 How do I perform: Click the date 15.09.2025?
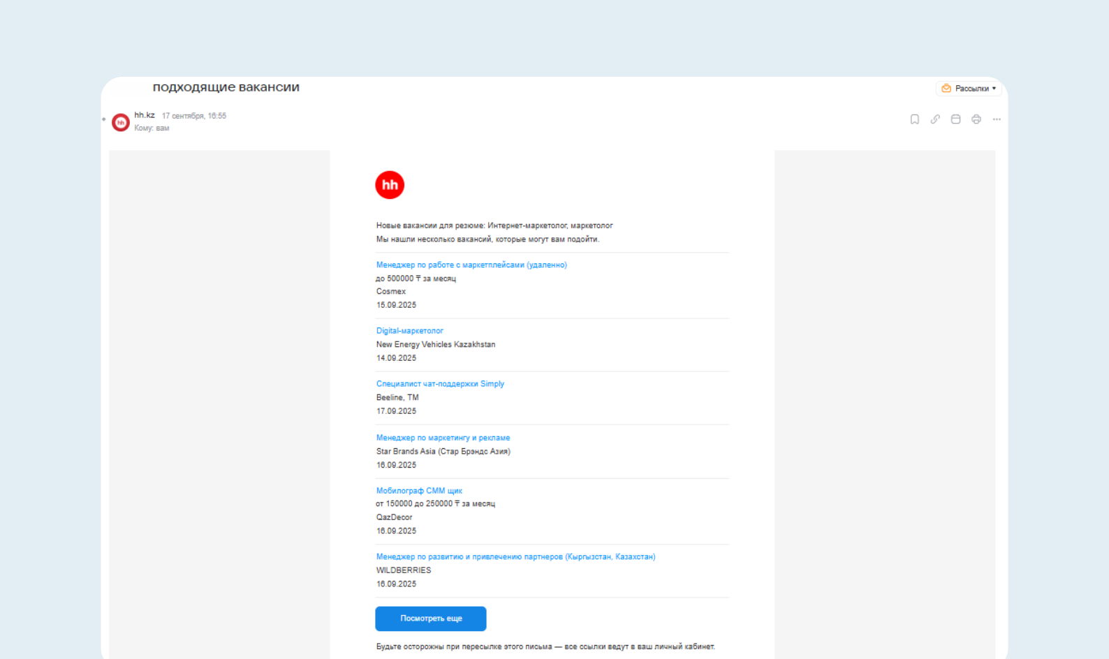pyautogui.click(x=396, y=305)
